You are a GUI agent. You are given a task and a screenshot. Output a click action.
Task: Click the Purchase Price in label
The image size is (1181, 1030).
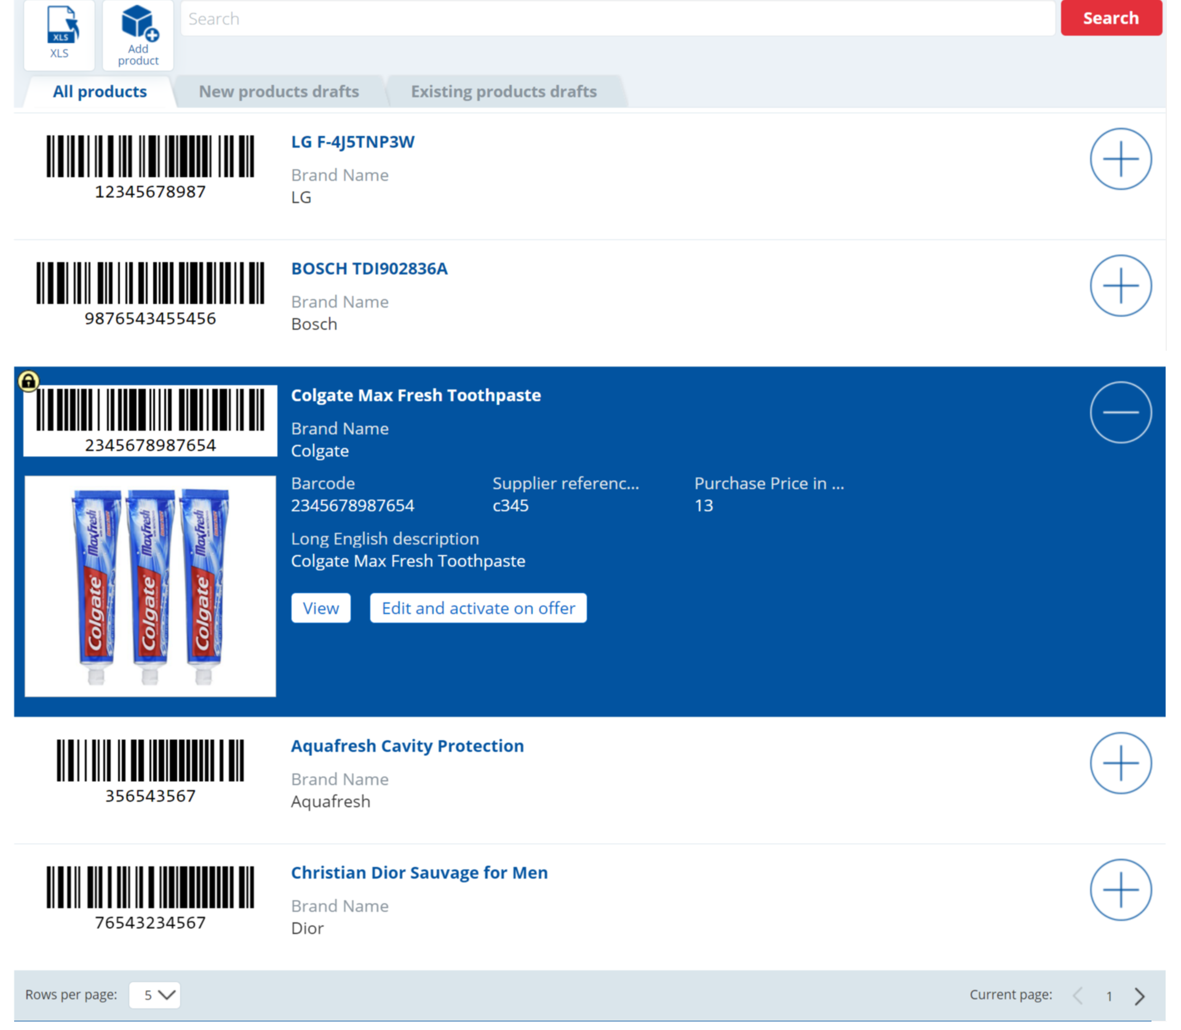pyautogui.click(x=769, y=484)
